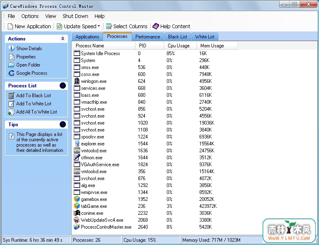Sort by the Mem Usage column header
The width and height of the screenshot is (319, 245).
point(217,46)
